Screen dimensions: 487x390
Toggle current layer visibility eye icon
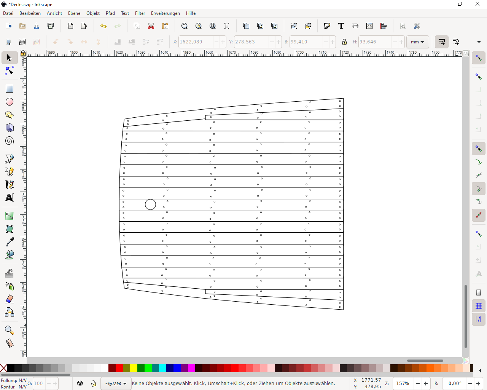(x=80, y=384)
